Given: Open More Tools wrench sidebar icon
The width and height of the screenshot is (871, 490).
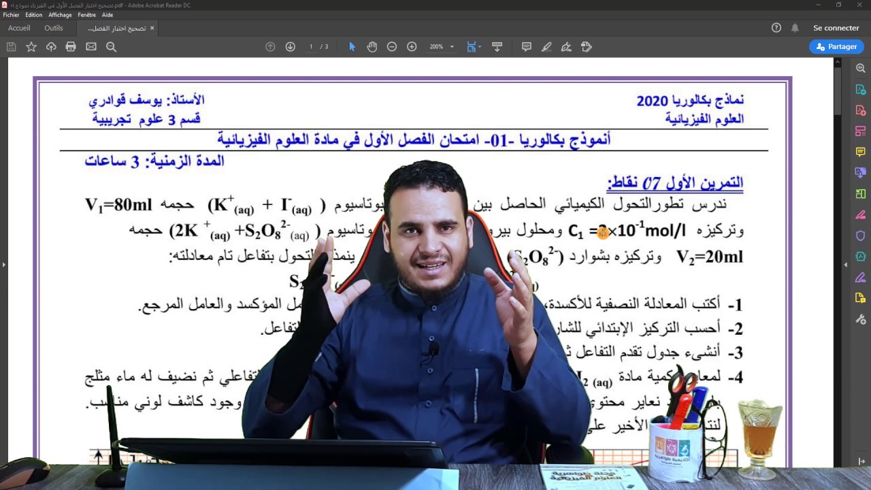Looking at the screenshot, I should (860, 319).
